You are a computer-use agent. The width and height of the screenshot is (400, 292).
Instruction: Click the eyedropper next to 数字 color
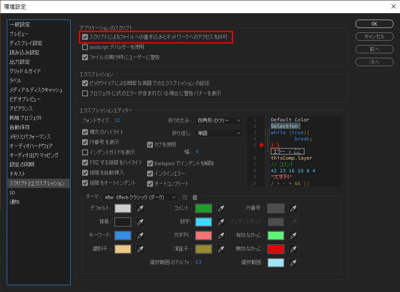(x=221, y=222)
